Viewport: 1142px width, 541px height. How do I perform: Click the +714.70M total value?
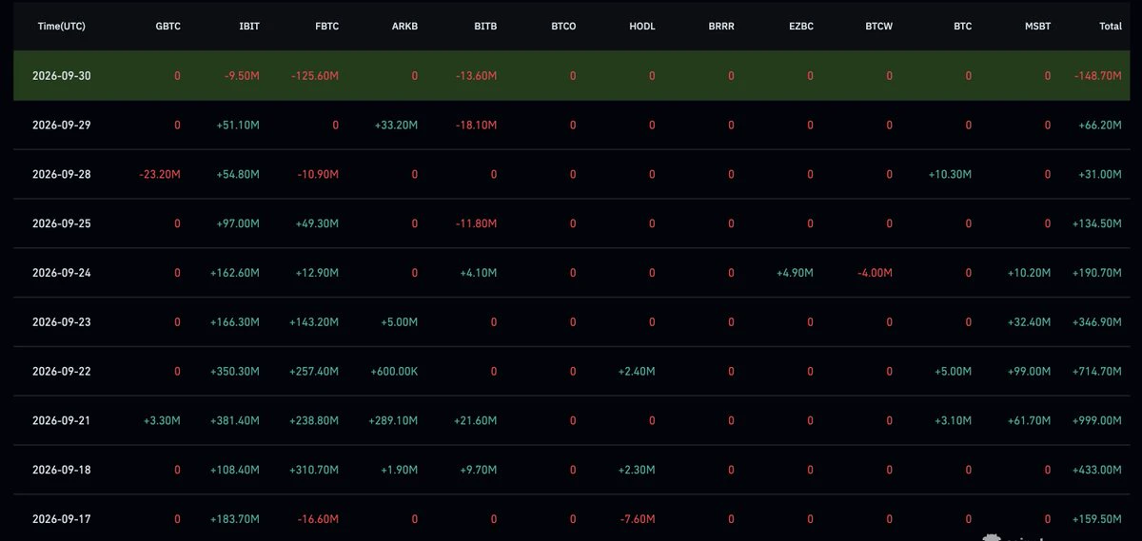(x=1098, y=372)
